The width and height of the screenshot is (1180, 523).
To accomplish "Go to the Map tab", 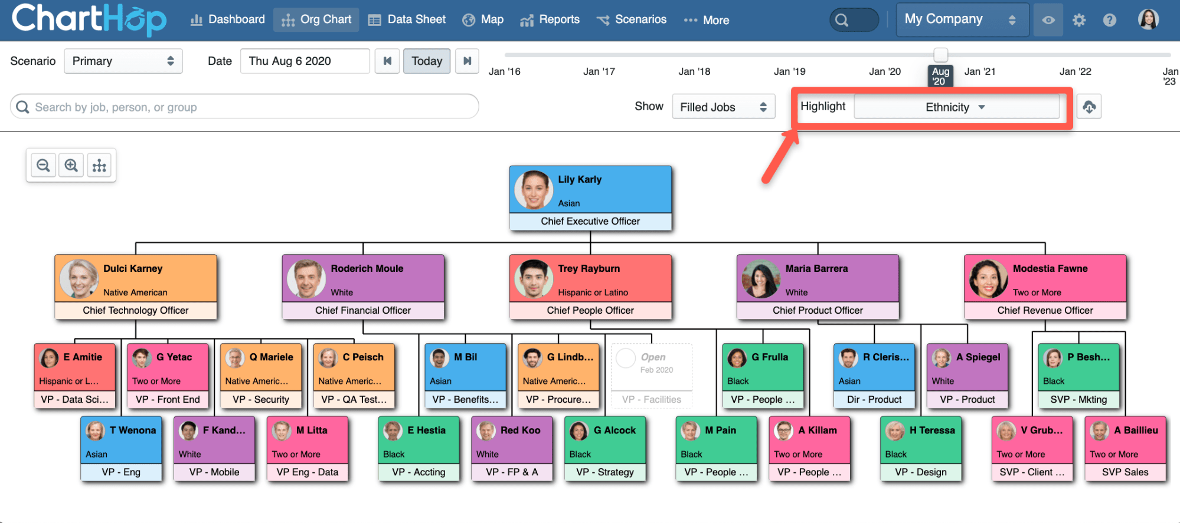I will tap(483, 19).
